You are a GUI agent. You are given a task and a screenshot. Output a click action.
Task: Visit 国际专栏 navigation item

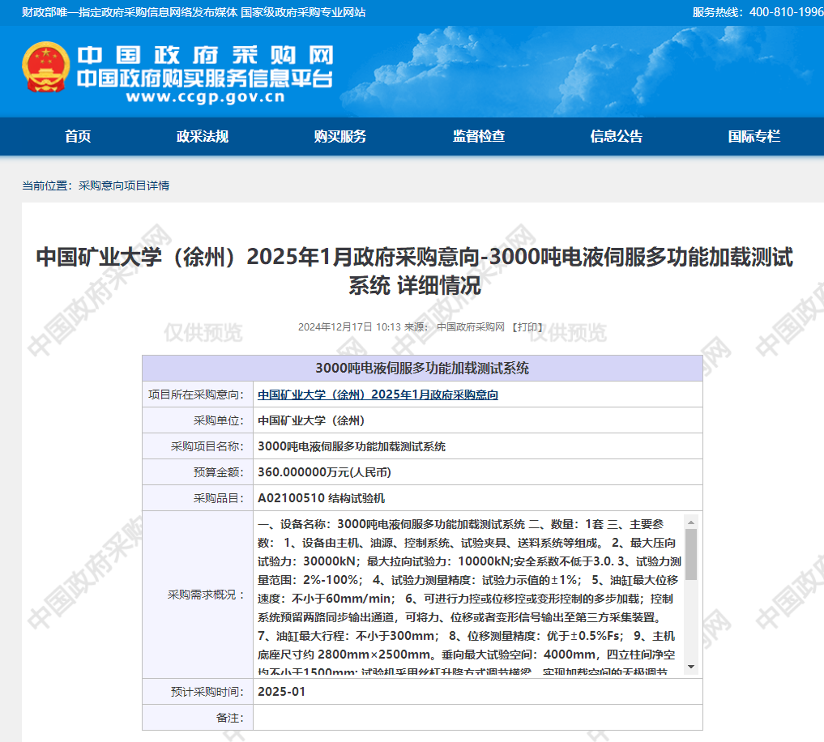[x=754, y=137]
